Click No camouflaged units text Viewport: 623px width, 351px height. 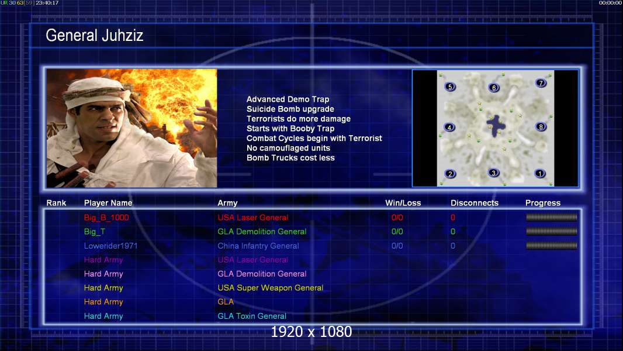[288, 148]
